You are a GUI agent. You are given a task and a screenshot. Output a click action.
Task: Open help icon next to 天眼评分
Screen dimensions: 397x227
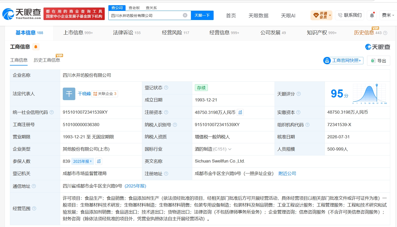[299, 94]
